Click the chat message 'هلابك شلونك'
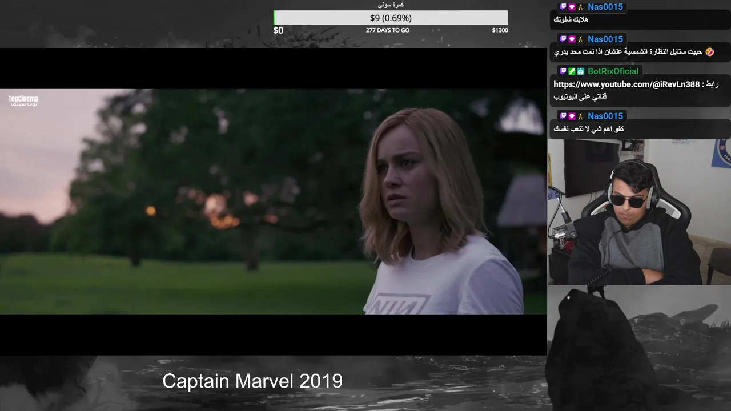This screenshot has width=731, height=411. pos(571,19)
